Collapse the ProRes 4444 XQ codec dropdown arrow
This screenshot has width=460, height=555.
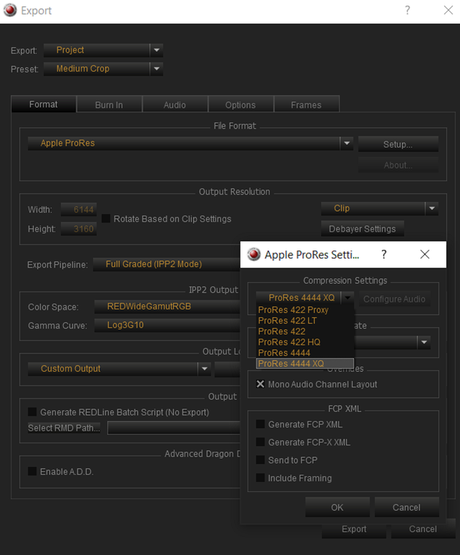coord(348,298)
